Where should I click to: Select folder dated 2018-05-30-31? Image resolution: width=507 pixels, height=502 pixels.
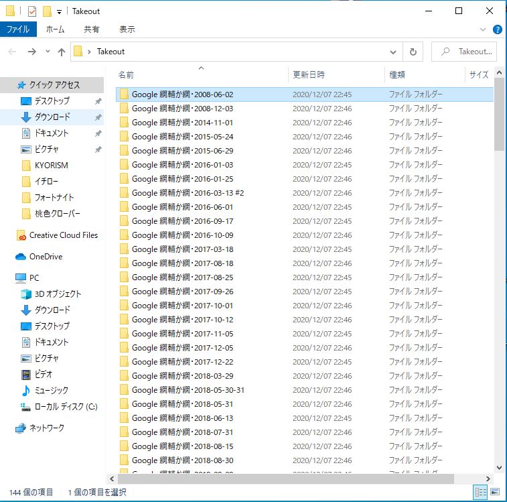pyautogui.click(x=304, y=390)
